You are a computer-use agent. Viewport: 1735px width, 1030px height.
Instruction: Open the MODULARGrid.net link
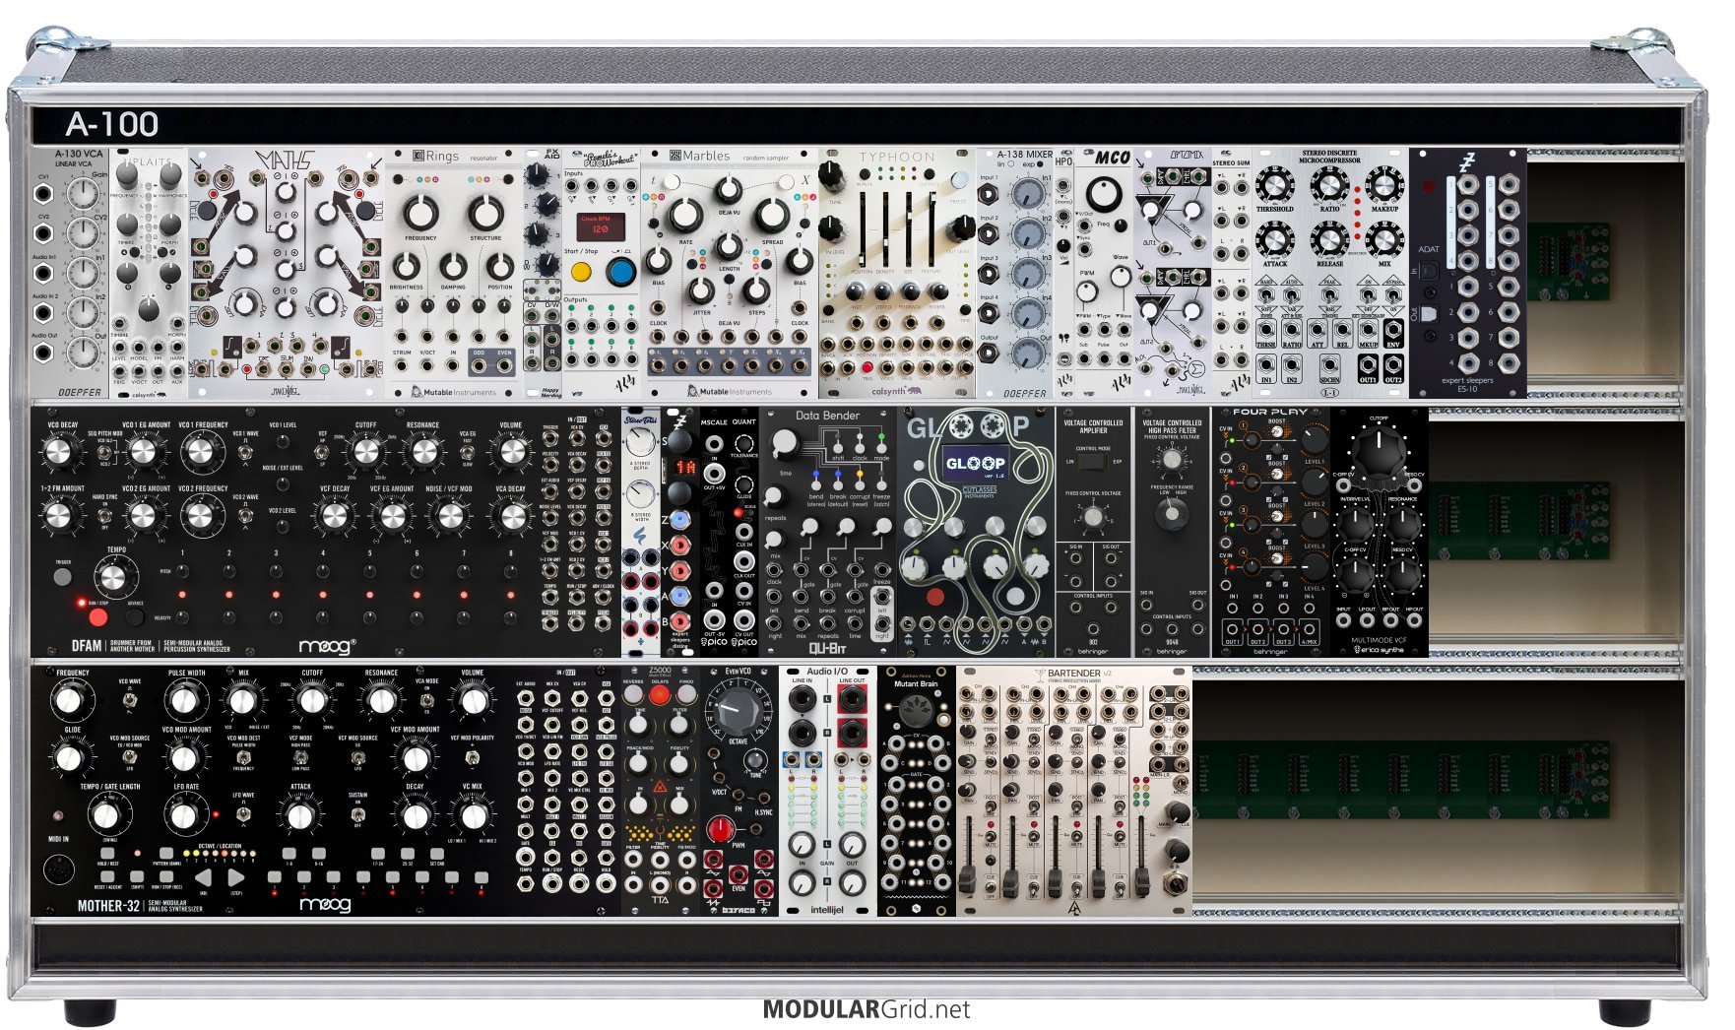pos(867,1009)
